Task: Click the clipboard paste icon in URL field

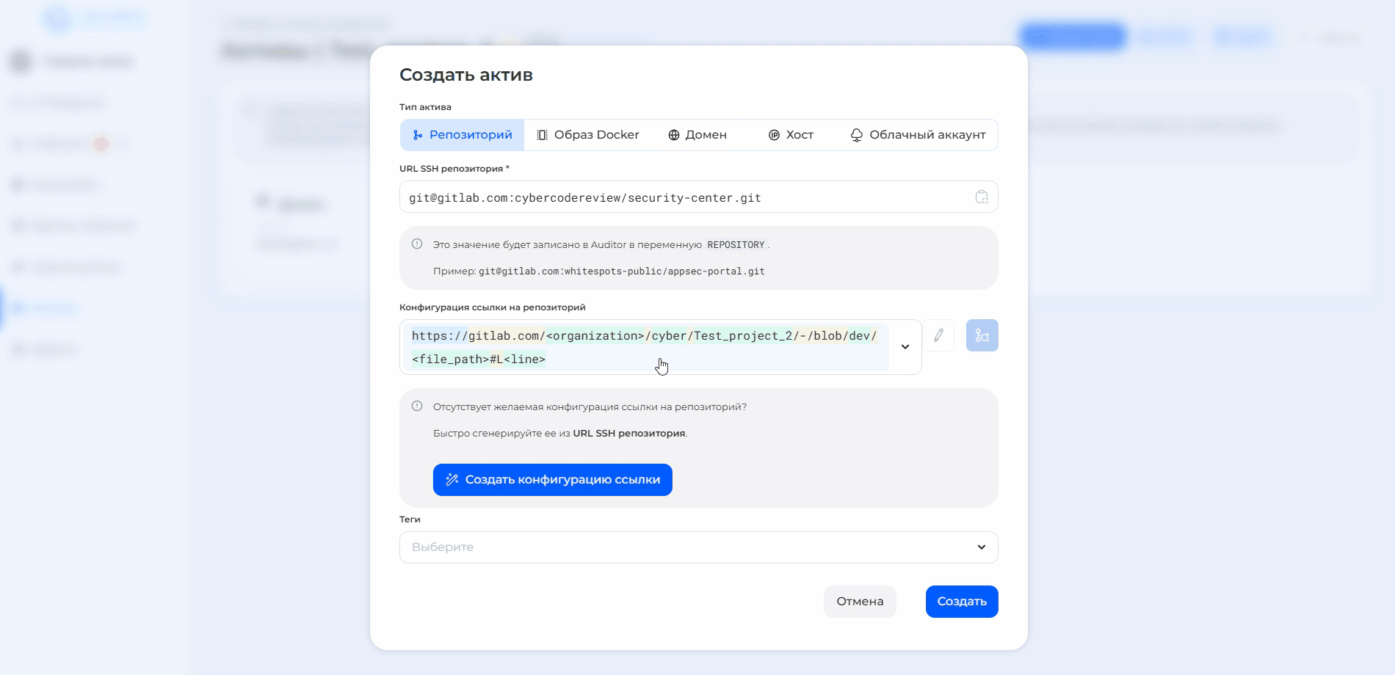Action: 981,197
